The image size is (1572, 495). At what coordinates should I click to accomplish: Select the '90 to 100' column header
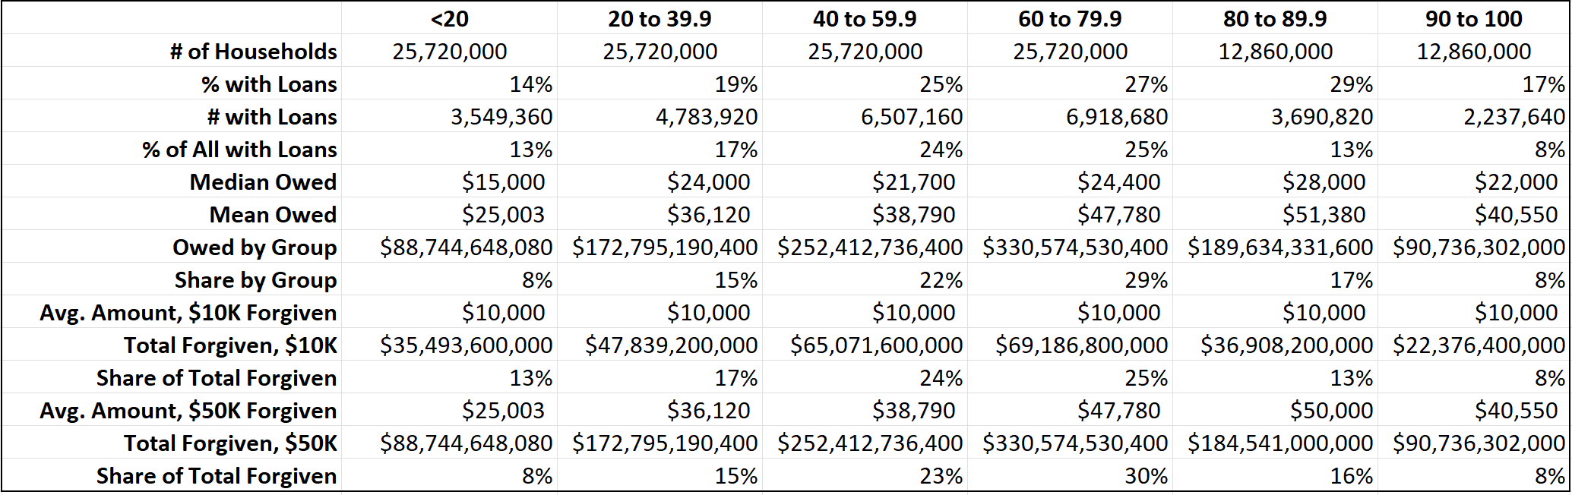click(x=1473, y=19)
